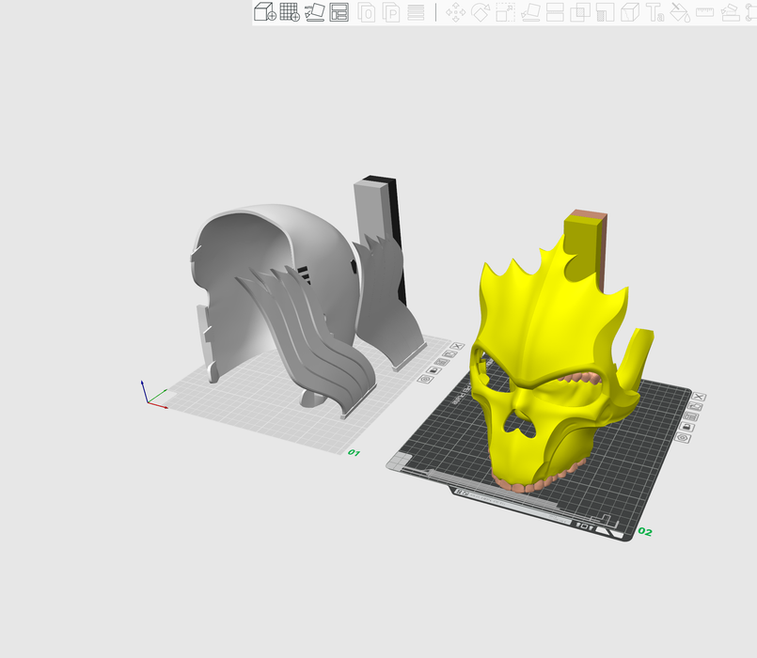Viewport: 757px width, 658px height.
Task: Select the Rotate tool
Action: [x=481, y=12]
